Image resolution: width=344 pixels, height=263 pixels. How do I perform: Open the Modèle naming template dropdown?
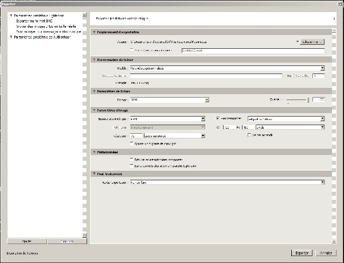pyautogui.click(x=227, y=68)
